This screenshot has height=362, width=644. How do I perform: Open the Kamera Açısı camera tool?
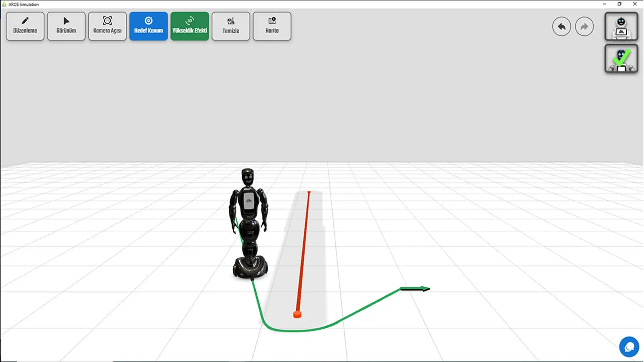107,26
